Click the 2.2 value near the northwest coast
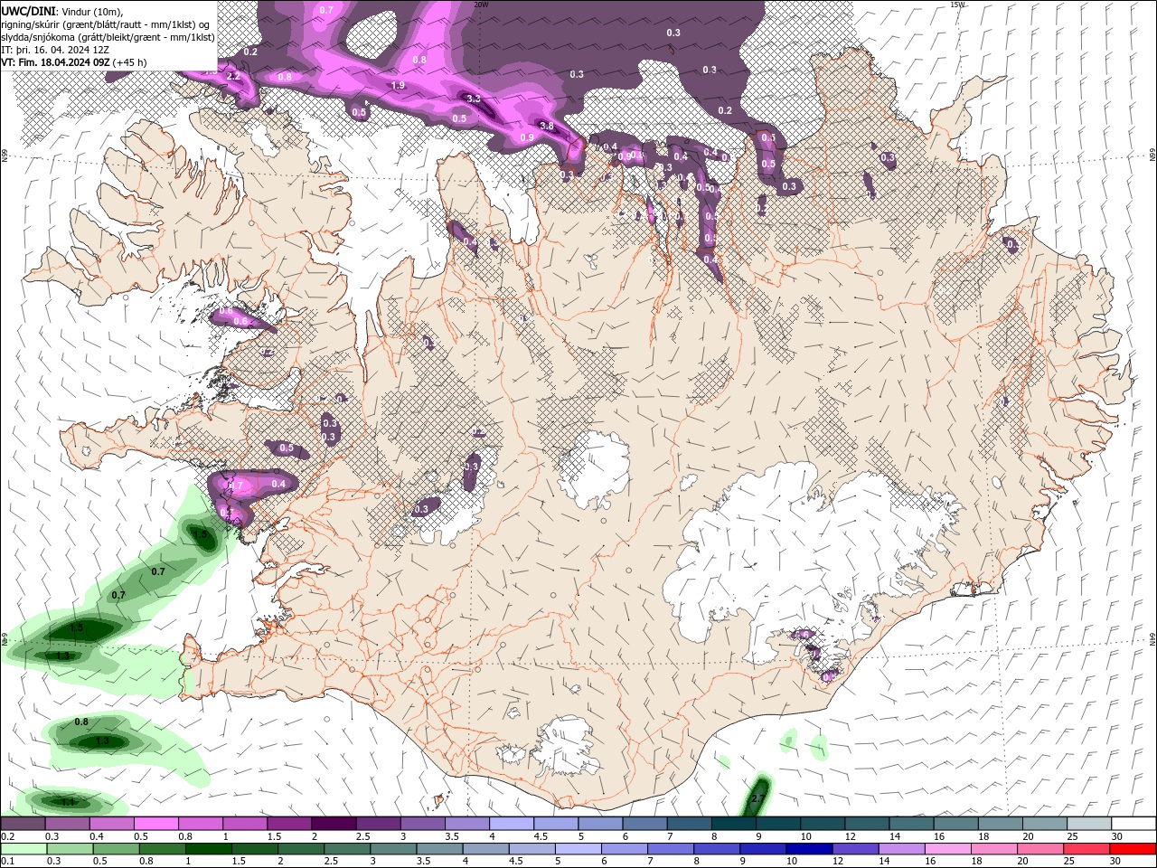Viewport: 1157px width, 868px height. (x=233, y=76)
